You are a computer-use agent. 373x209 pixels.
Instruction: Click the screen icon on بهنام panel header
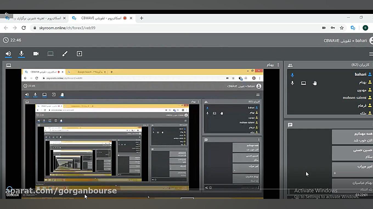click(x=9, y=65)
